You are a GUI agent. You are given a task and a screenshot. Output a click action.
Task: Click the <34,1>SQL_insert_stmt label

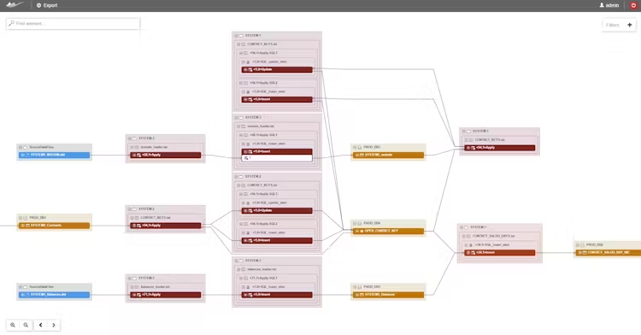tap(492, 245)
